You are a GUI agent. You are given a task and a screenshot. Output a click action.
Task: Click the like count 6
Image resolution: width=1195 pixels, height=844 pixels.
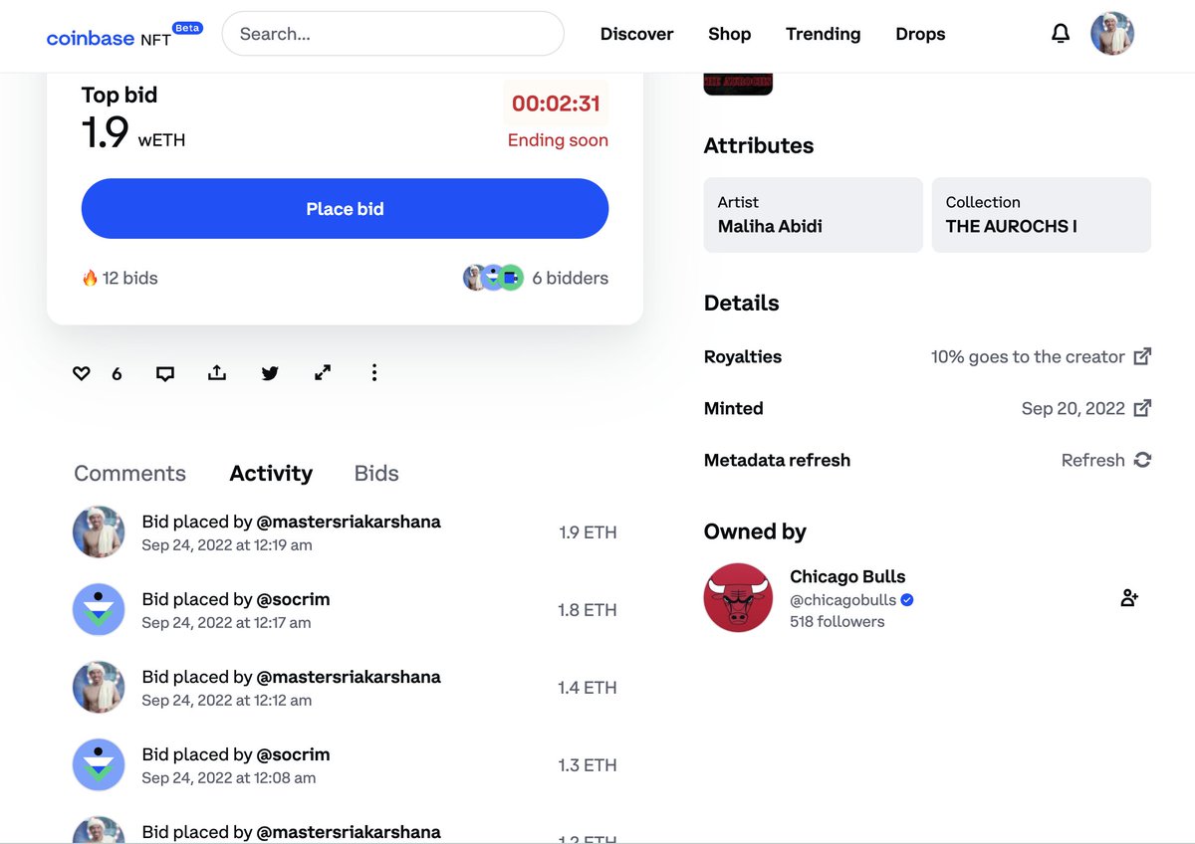point(117,374)
